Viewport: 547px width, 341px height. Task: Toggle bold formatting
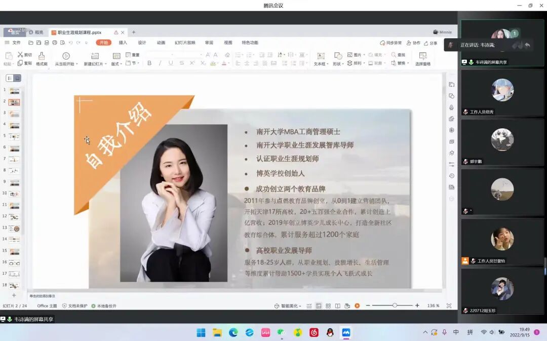click(149, 63)
